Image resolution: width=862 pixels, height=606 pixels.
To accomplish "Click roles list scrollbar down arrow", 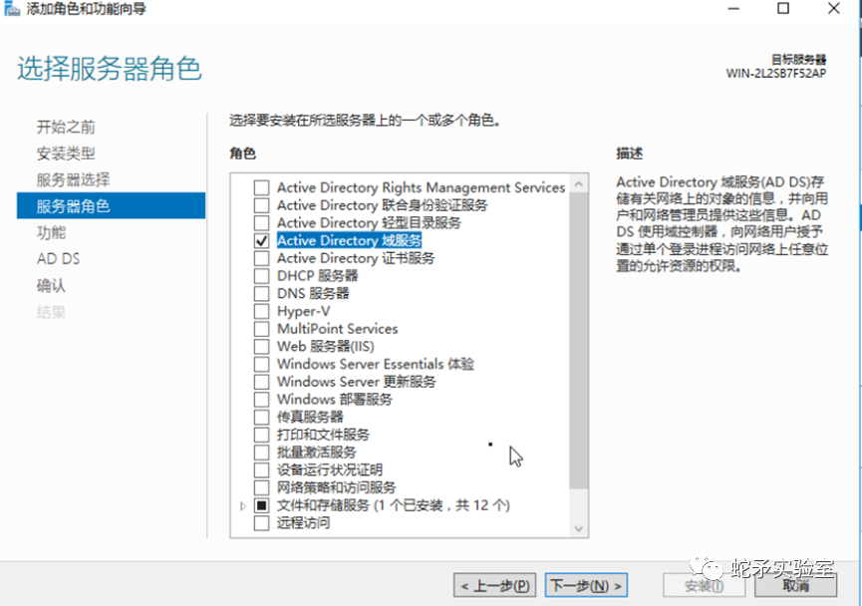I will pos(578,528).
